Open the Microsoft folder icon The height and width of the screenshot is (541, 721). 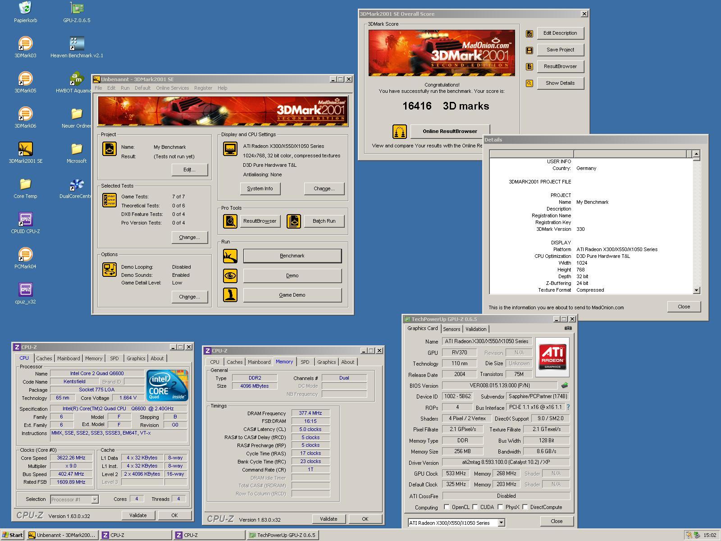pos(77,148)
